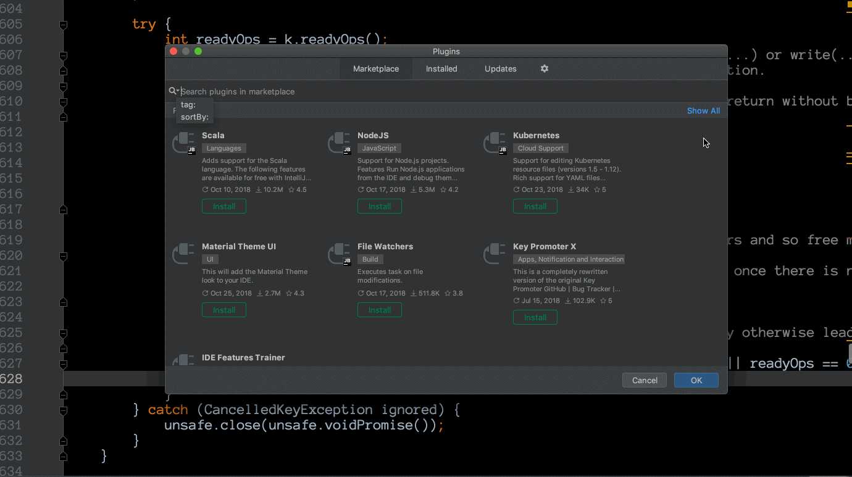
Task: Click the Scala plugin icon
Action: [x=183, y=143]
